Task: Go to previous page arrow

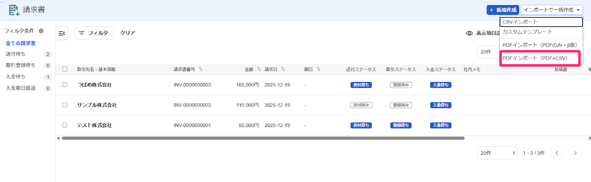Action: (557, 153)
